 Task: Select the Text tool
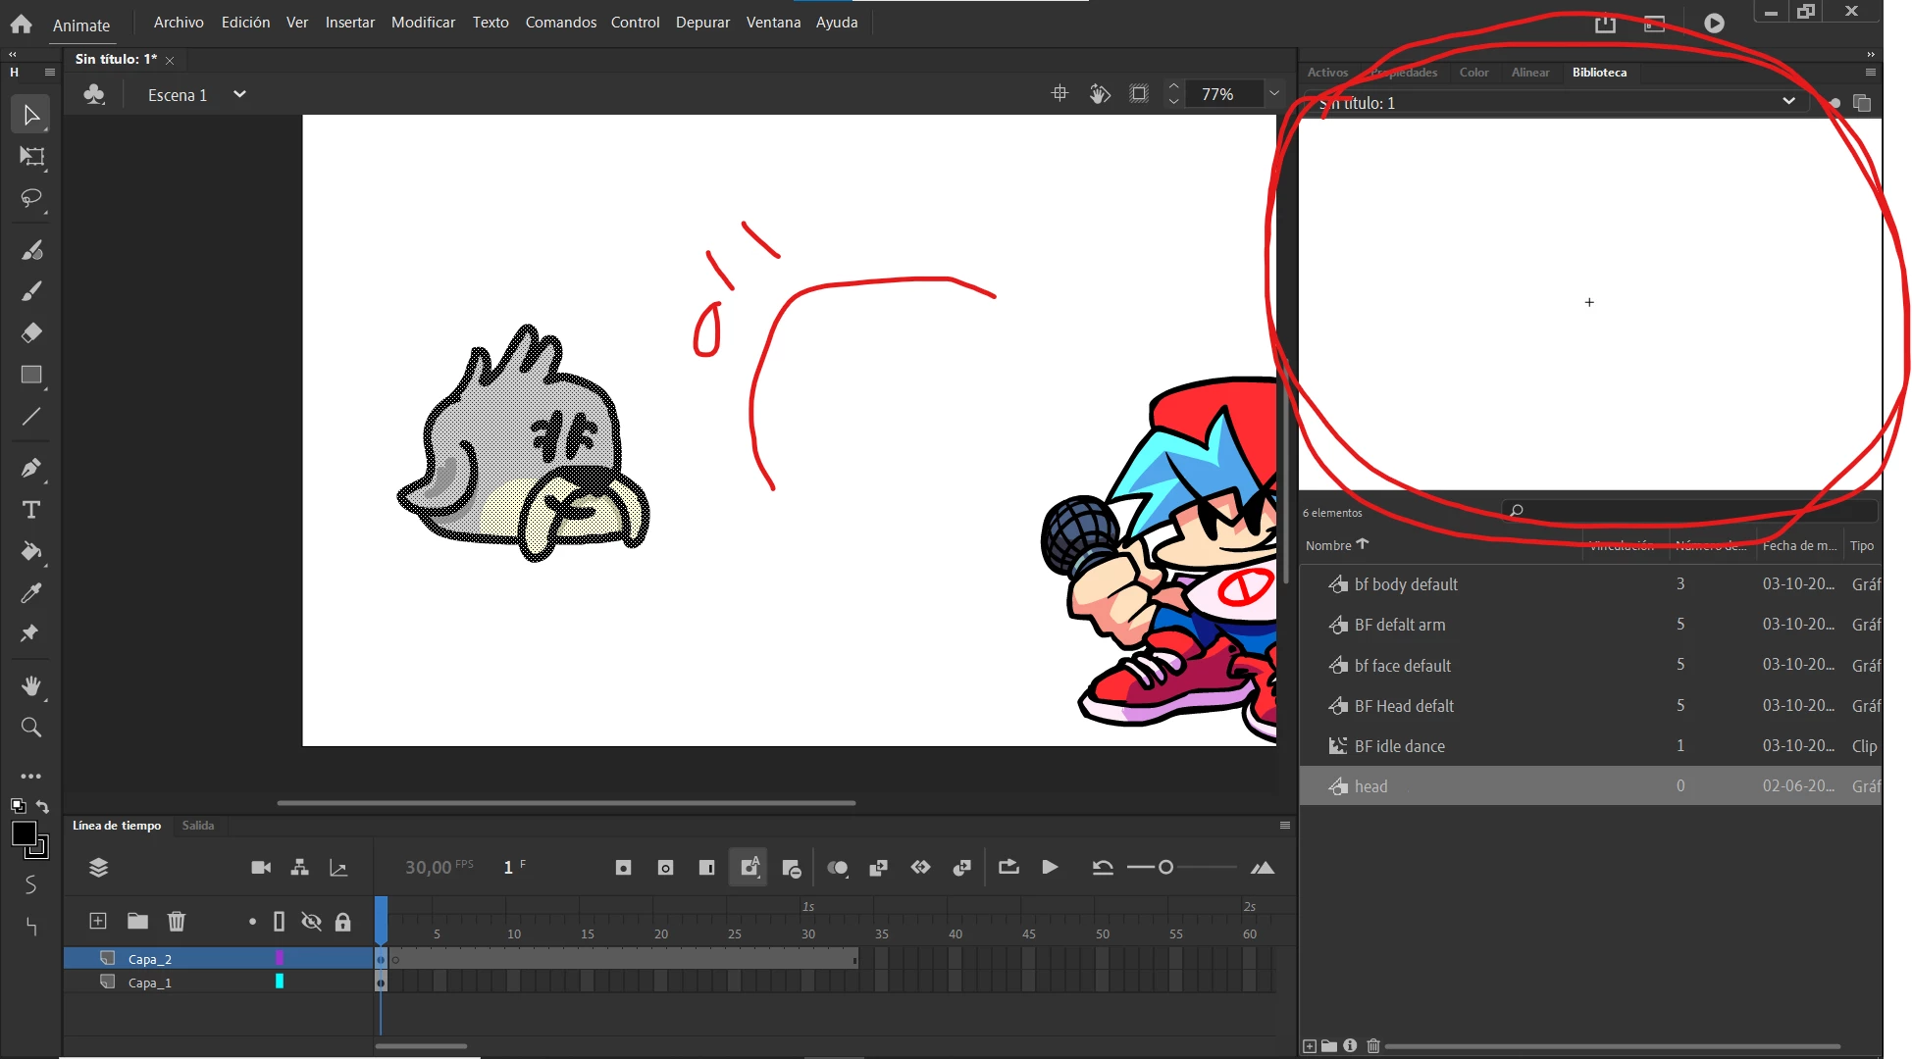tap(31, 510)
